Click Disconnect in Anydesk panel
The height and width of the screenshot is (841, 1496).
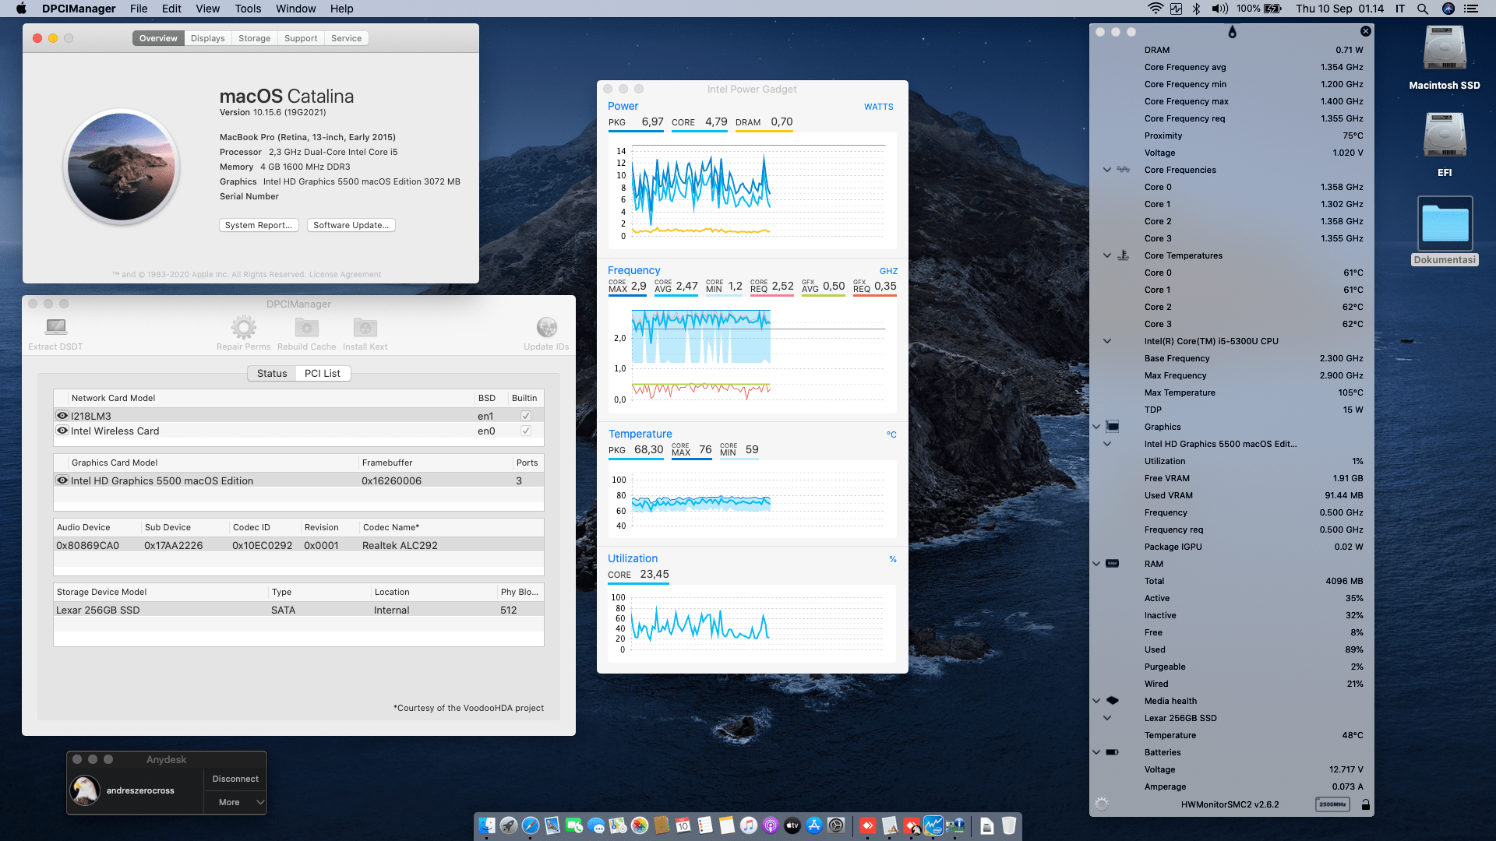click(235, 779)
